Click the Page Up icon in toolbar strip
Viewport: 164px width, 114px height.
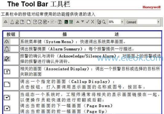[x=40, y=22]
